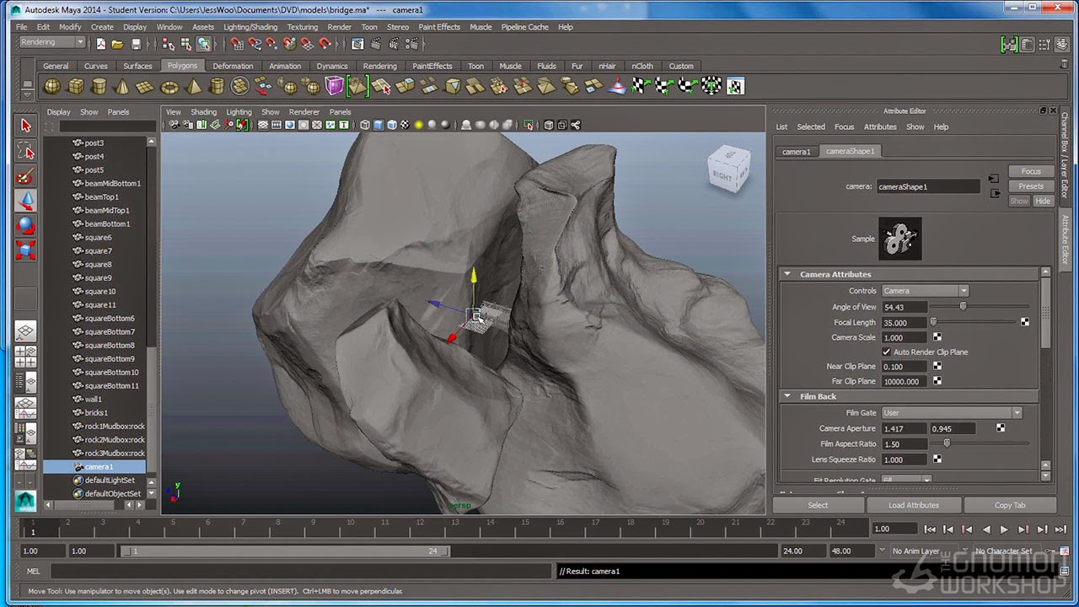Toggle the Focal Length map button
Viewport: 1079px width, 607px height.
click(x=1025, y=322)
